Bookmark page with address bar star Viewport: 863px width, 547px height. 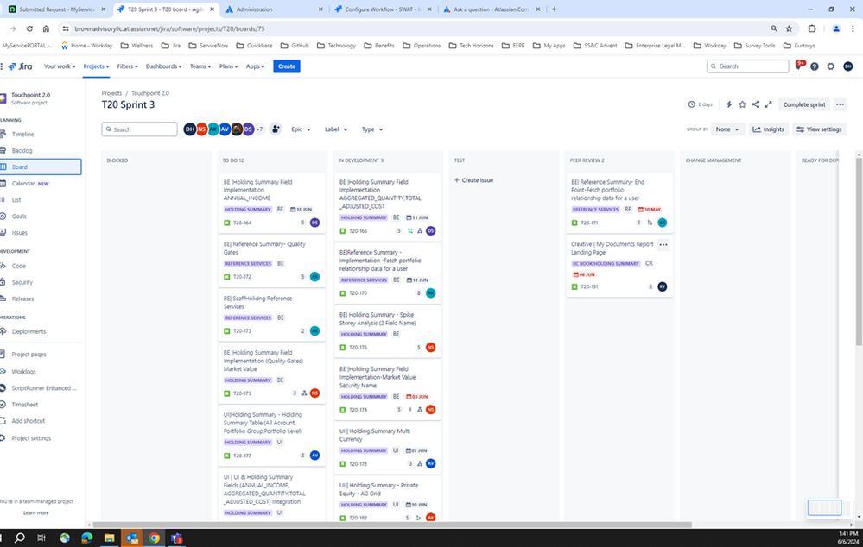click(x=790, y=28)
